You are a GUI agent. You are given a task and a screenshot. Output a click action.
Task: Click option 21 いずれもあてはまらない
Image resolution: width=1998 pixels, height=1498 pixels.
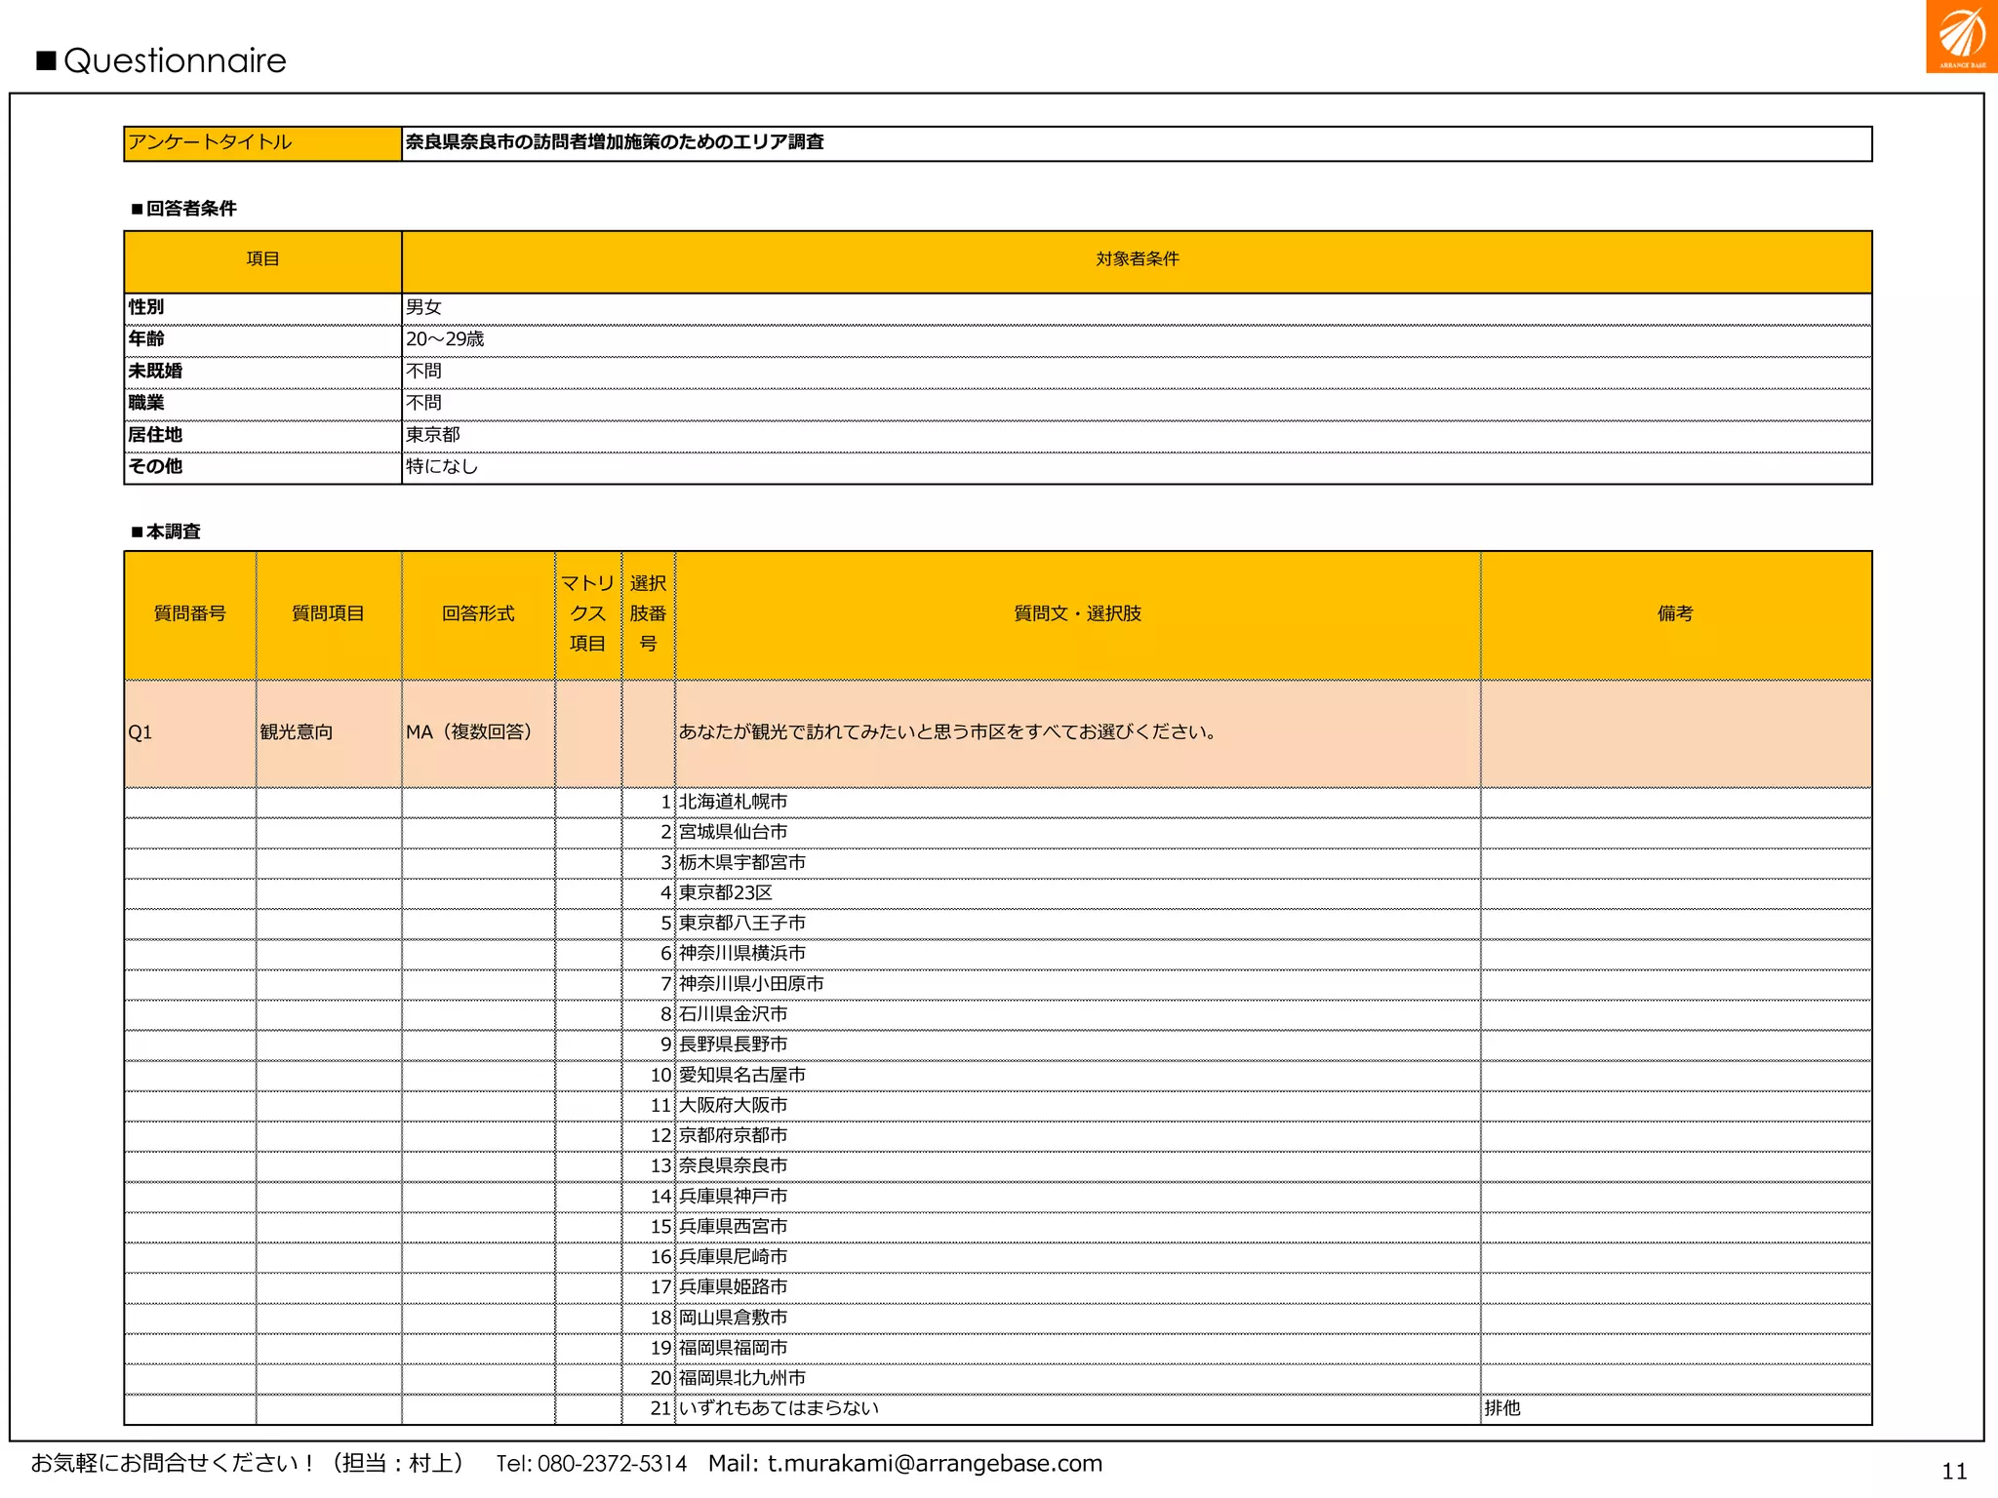pyautogui.click(x=779, y=1408)
